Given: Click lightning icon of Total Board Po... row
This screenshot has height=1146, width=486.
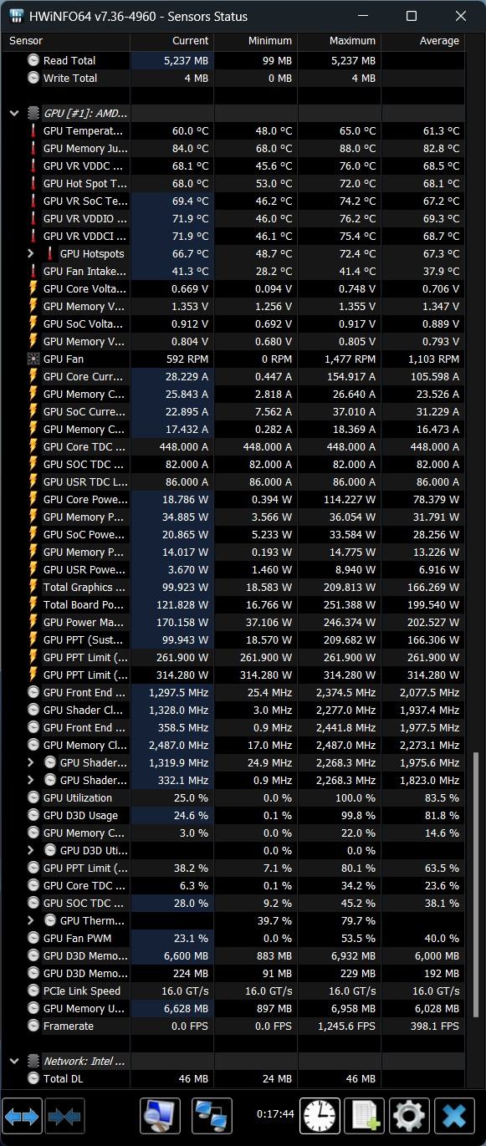Looking at the screenshot, I should click(x=33, y=604).
